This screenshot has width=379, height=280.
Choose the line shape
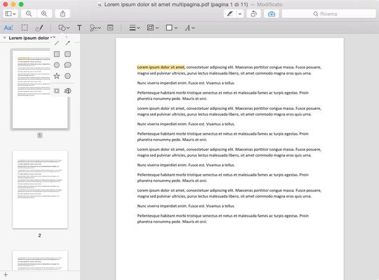[57, 43]
